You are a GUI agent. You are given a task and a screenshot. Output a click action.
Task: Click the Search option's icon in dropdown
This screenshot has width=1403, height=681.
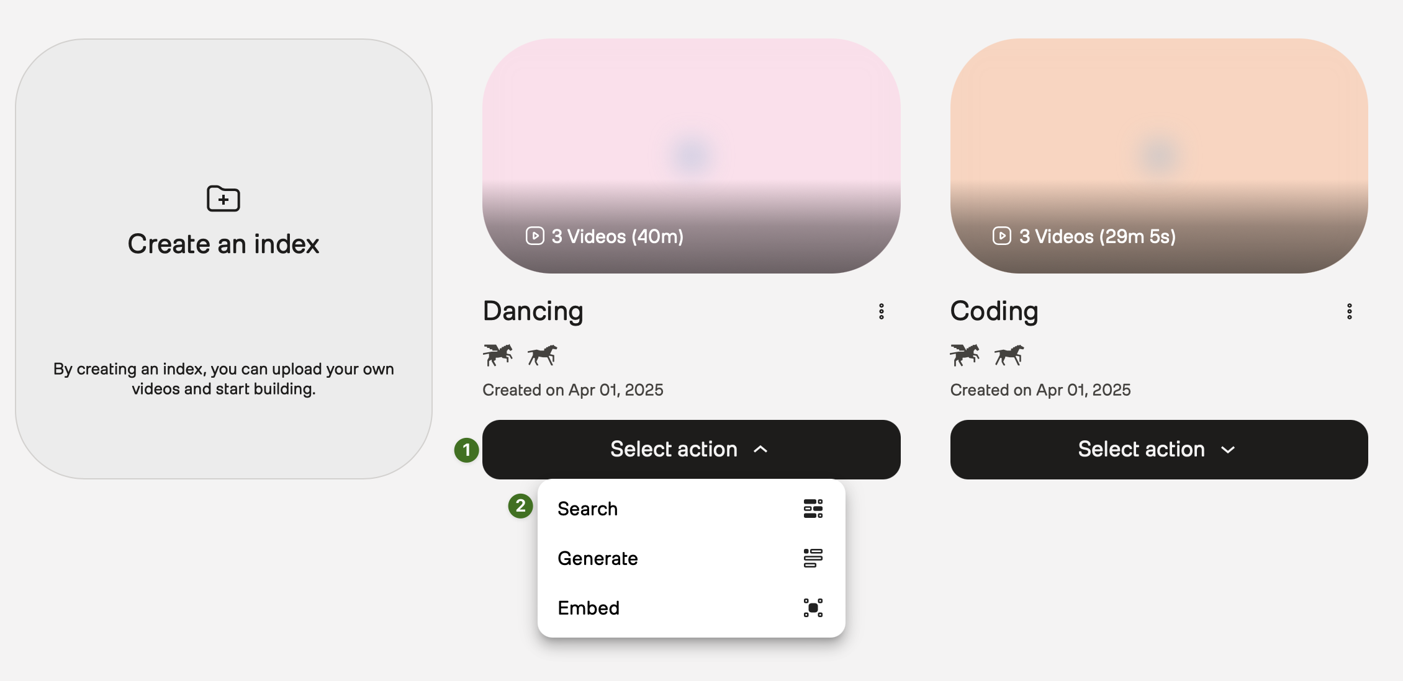(x=813, y=509)
